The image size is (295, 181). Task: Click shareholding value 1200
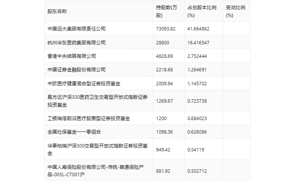pos(161,118)
